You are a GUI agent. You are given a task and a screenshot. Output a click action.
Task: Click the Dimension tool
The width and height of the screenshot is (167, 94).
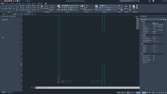46,7
